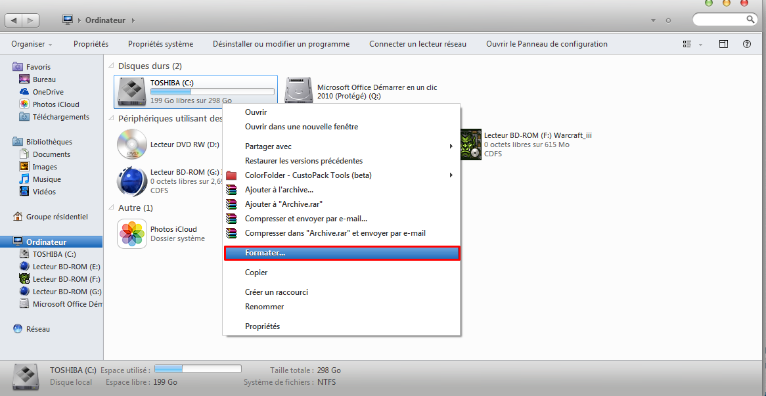This screenshot has width=766, height=396.
Task: Click the Forward navigation arrow
Action: point(30,20)
